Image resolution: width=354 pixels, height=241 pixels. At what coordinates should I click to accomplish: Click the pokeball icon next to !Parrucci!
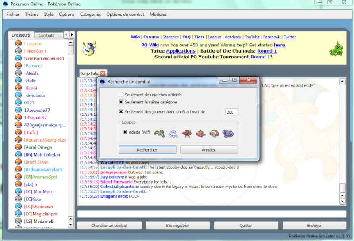(x=18, y=65)
